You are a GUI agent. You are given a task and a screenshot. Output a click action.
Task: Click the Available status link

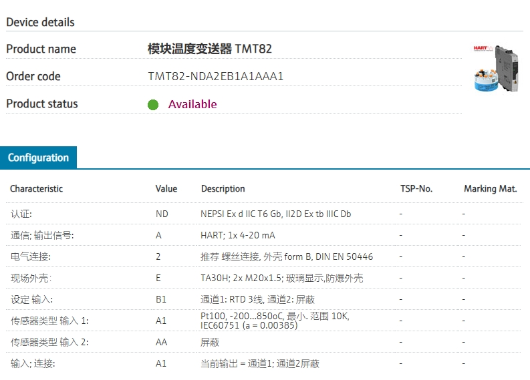pos(192,104)
